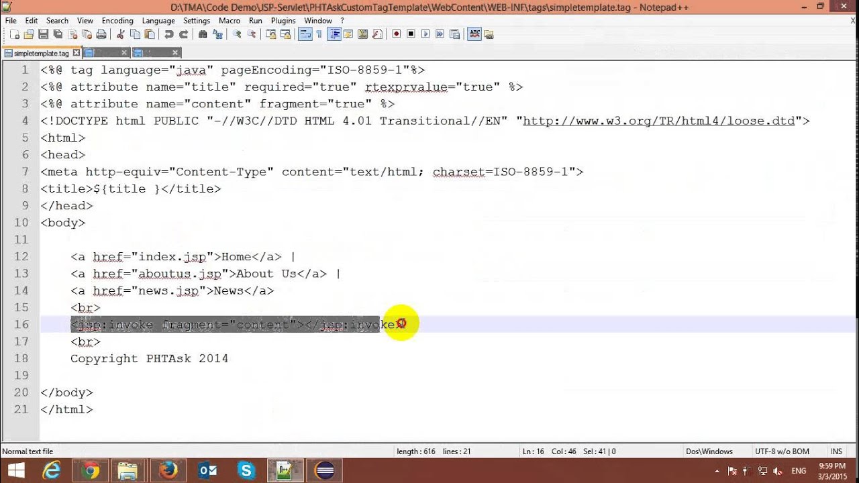Redo the last edit via toolbar

pyautogui.click(x=183, y=34)
